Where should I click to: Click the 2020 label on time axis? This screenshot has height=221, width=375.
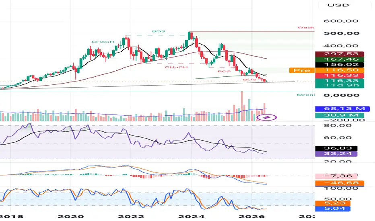(x=71, y=217)
